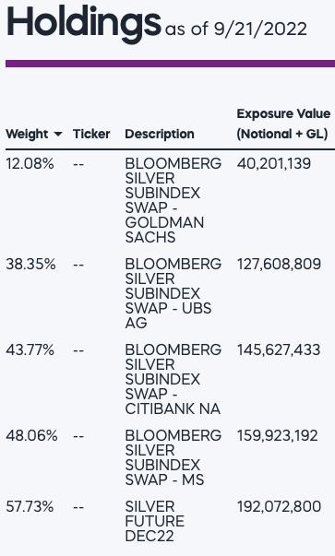Click the 127,608,809 exposure value

point(279,265)
